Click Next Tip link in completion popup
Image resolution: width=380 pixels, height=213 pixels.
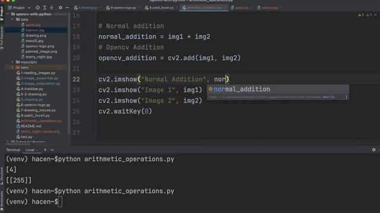pos(328,97)
